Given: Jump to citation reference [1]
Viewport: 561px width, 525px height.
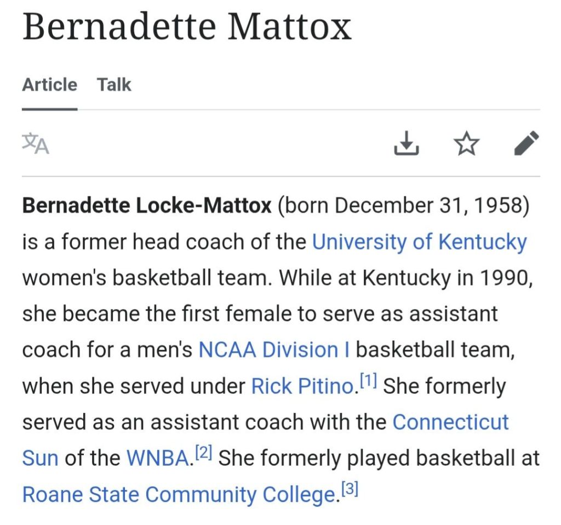Looking at the screenshot, I should tap(367, 382).
